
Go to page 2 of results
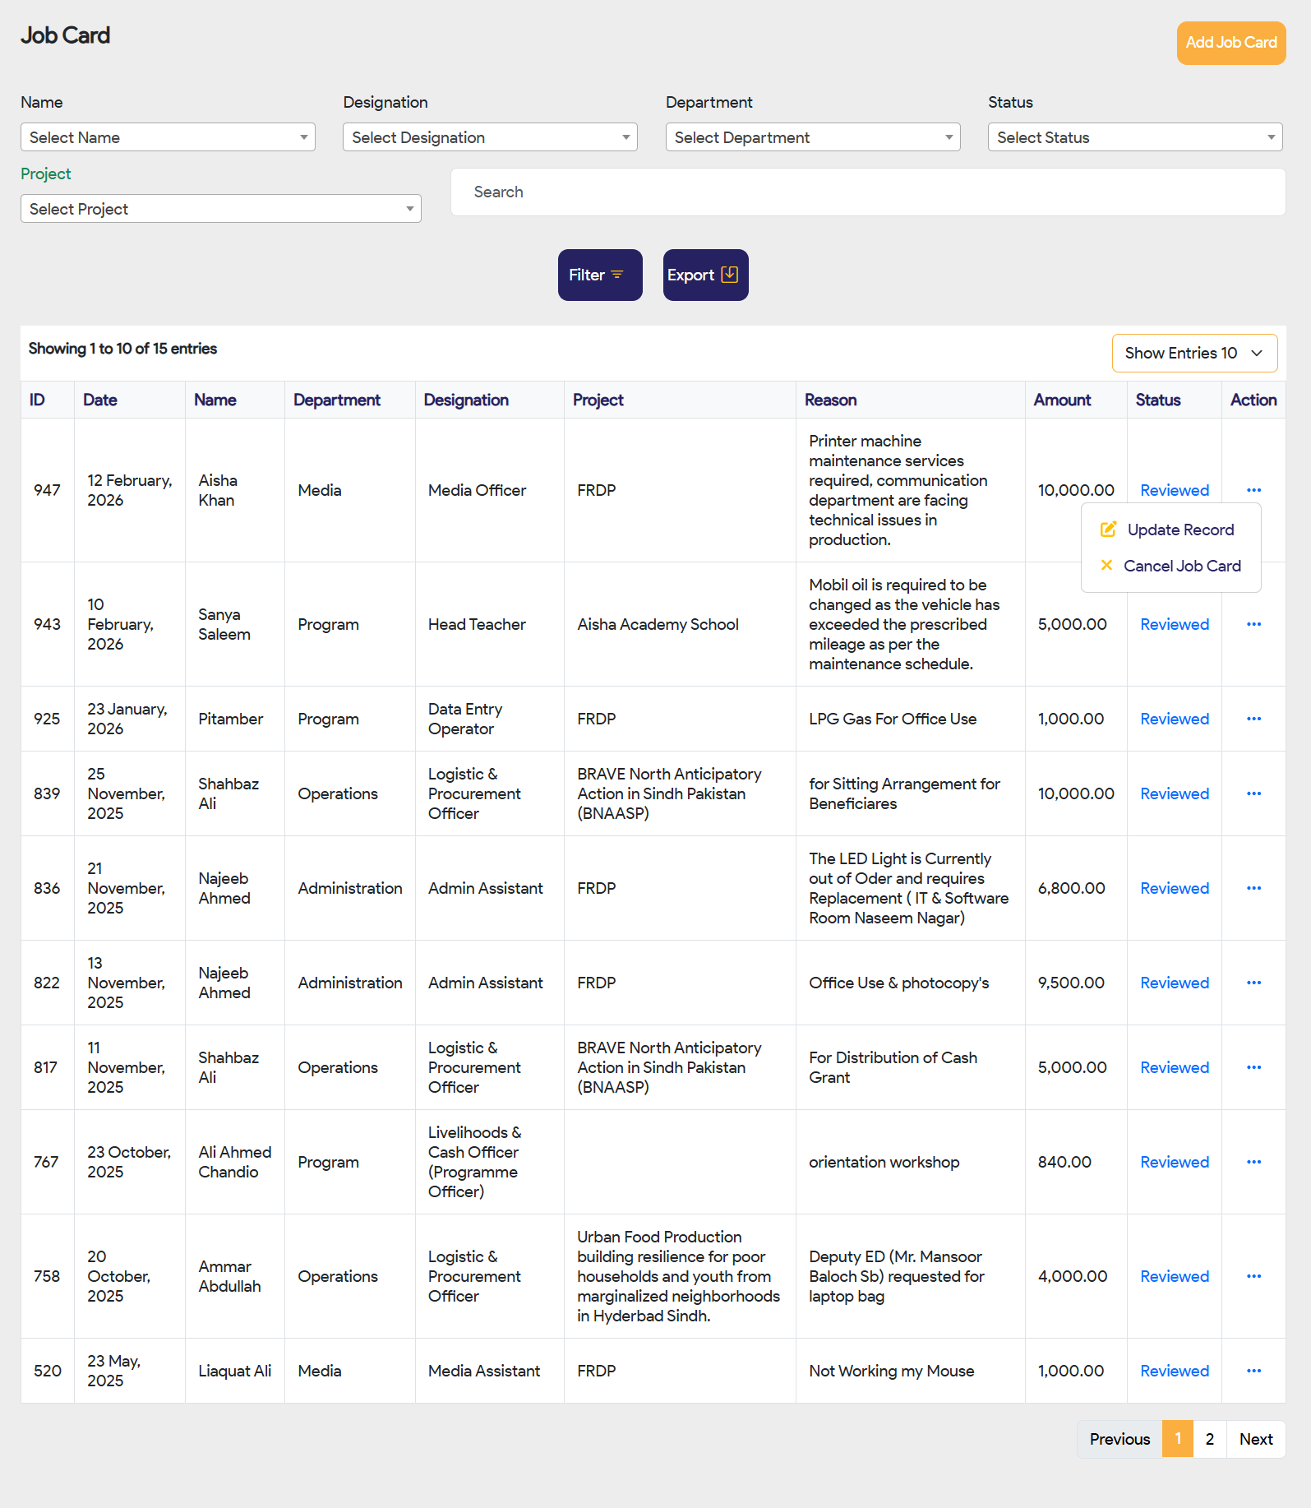pyautogui.click(x=1209, y=1439)
